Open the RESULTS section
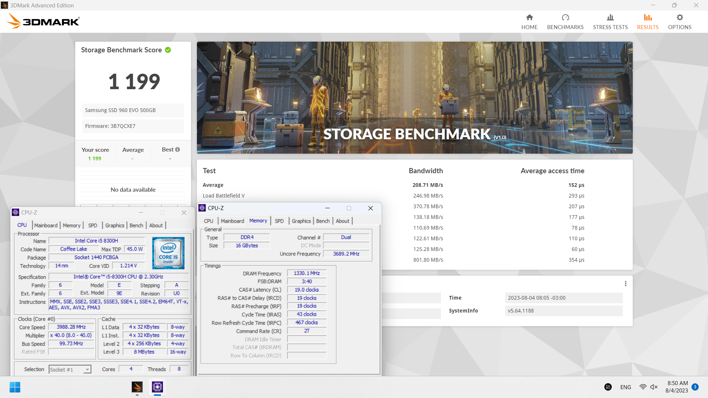708x398 pixels. click(648, 22)
